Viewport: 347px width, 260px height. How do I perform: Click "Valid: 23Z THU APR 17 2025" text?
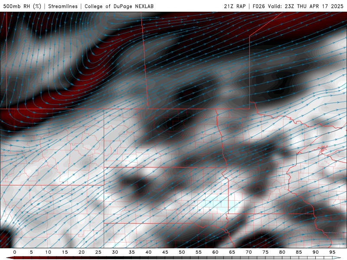[306, 6]
